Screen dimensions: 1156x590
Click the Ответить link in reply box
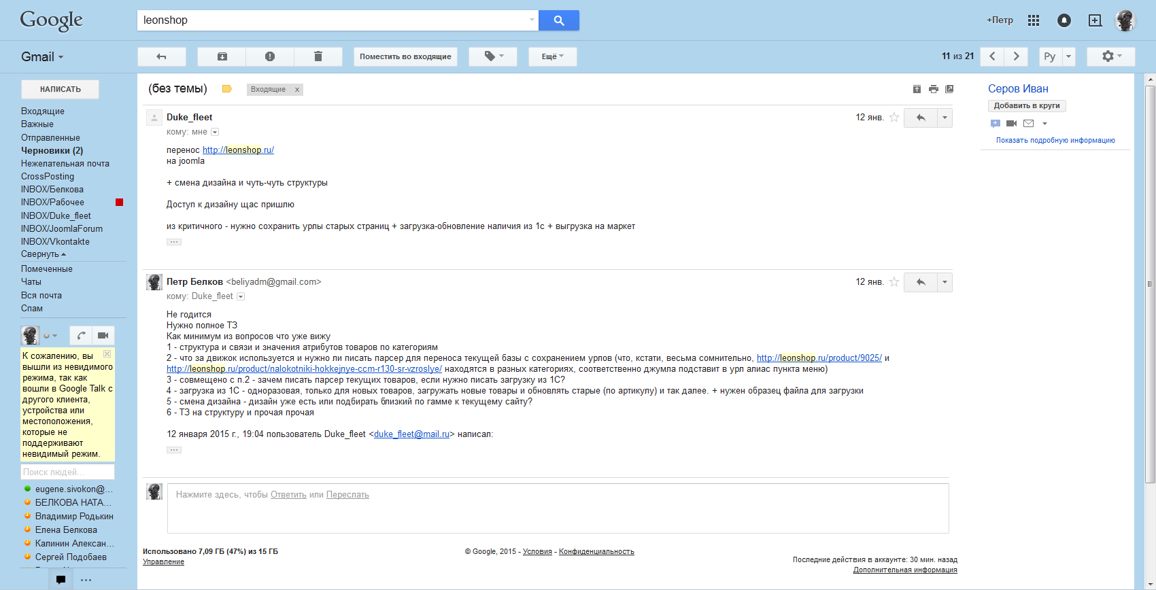[x=288, y=495]
